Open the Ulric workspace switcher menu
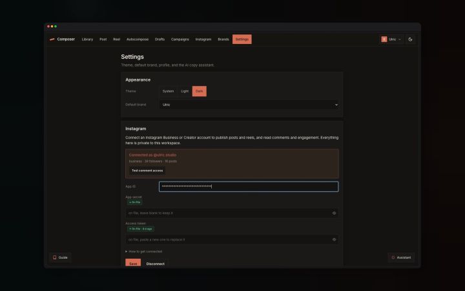 [391, 39]
